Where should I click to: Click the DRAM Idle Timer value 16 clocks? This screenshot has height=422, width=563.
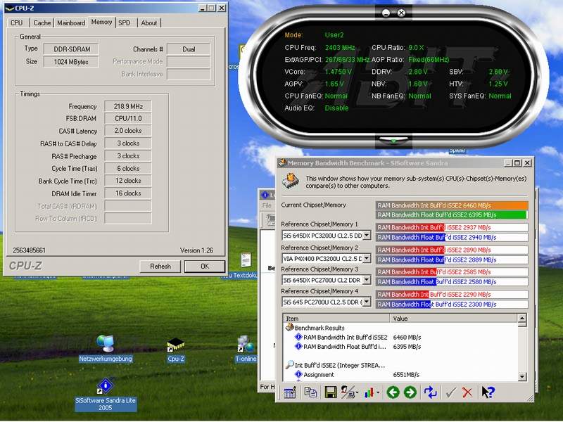[x=128, y=193]
